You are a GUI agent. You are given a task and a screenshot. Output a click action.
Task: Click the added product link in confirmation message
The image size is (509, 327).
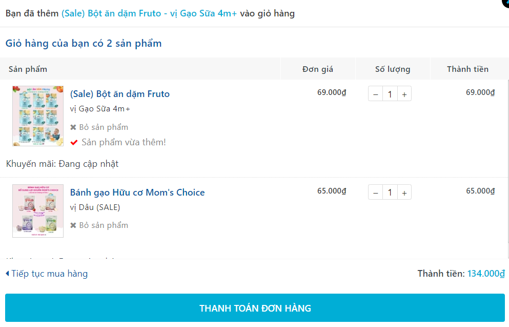(x=149, y=13)
